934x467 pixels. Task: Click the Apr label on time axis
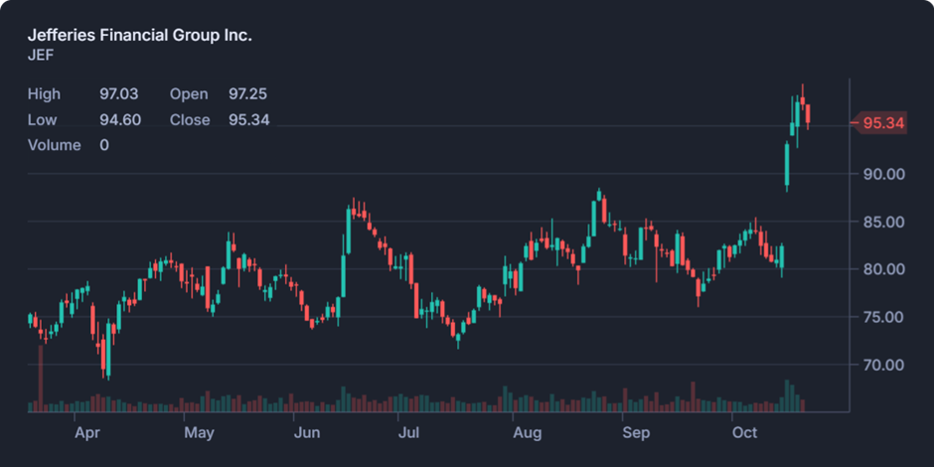click(x=87, y=432)
